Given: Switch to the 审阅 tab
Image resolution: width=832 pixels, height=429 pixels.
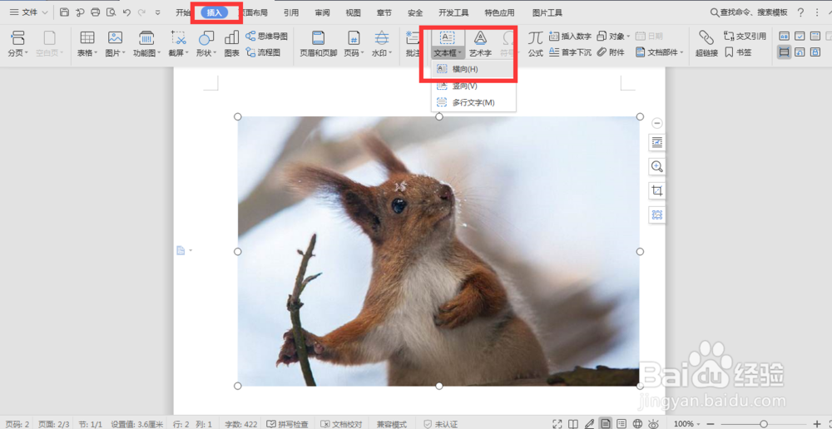Looking at the screenshot, I should click(x=321, y=13).
